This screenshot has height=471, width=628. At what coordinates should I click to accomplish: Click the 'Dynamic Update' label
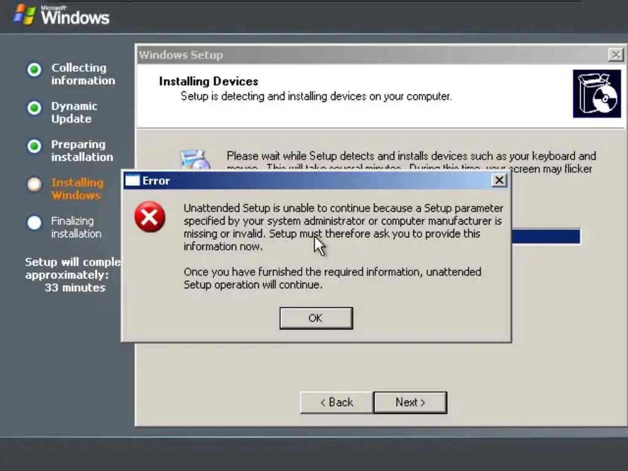[x=74, y=113]
